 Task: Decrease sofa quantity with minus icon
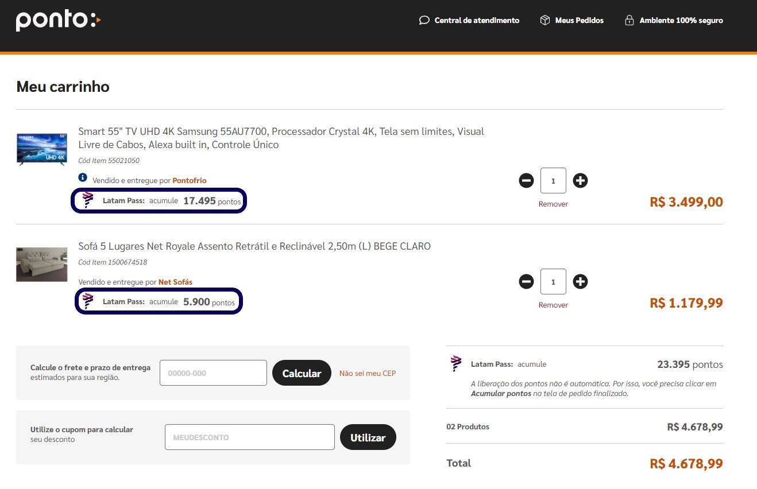(x=526, y=282)
